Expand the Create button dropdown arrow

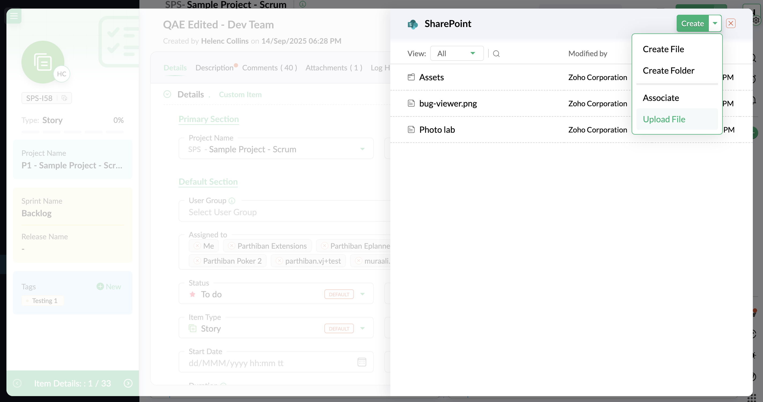715,23
